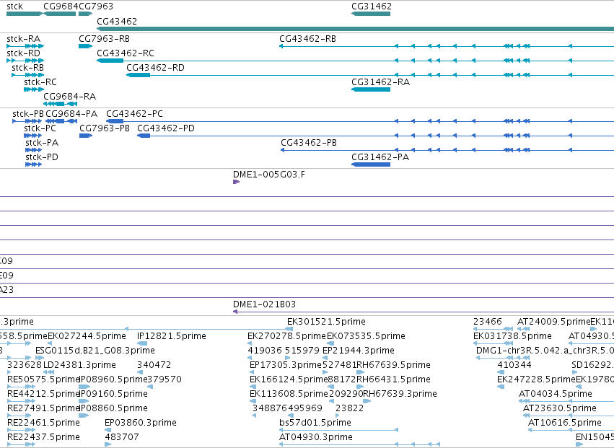This screenshot has height=448, width=614.
Task: Select transcript label stck-RC
Action: [40, 82]
